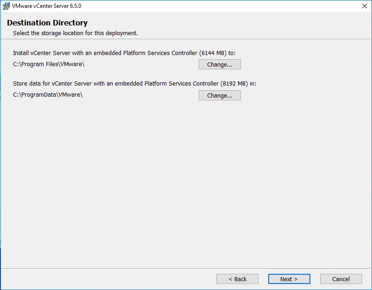Proceed with the Next button
372x290 pixels.
[289, 279]
